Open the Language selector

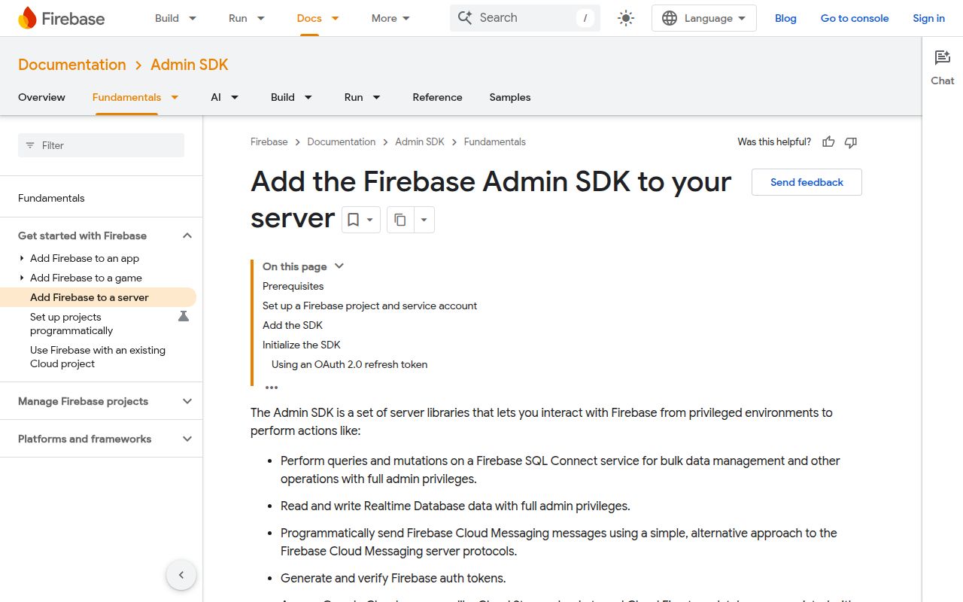(x=704, y=18)
